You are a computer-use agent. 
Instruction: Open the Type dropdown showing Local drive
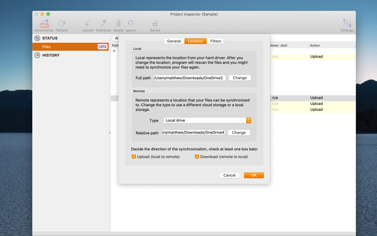(207, 120)
